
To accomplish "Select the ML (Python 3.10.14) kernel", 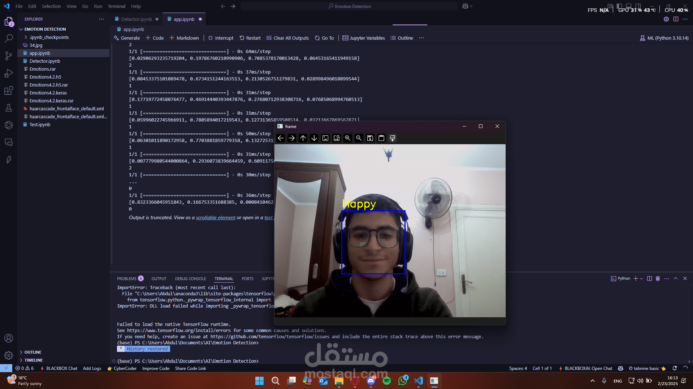I will [664, 38].
